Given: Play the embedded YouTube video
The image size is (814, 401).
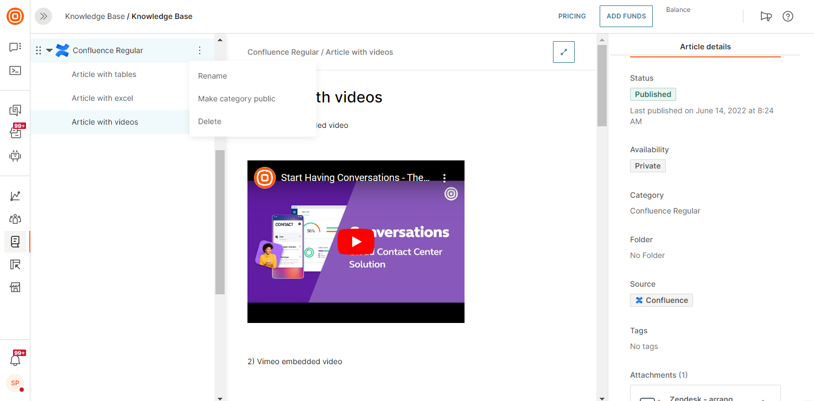Looking at the screenshot, I should pos(355,242).
